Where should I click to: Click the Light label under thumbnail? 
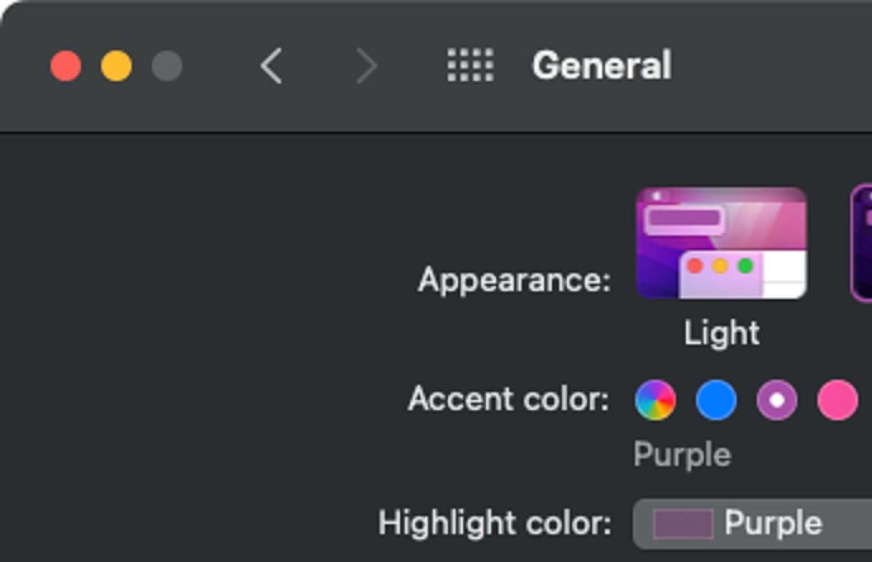(721, 333)
